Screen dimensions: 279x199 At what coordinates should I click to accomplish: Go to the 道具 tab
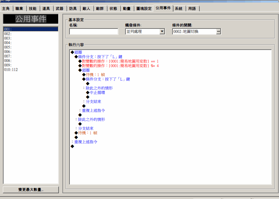pyautogui.click(x=46, y=9)
